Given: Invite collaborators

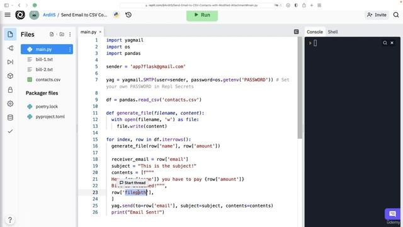Looking at the screenshot, I should tap(377, 15).
